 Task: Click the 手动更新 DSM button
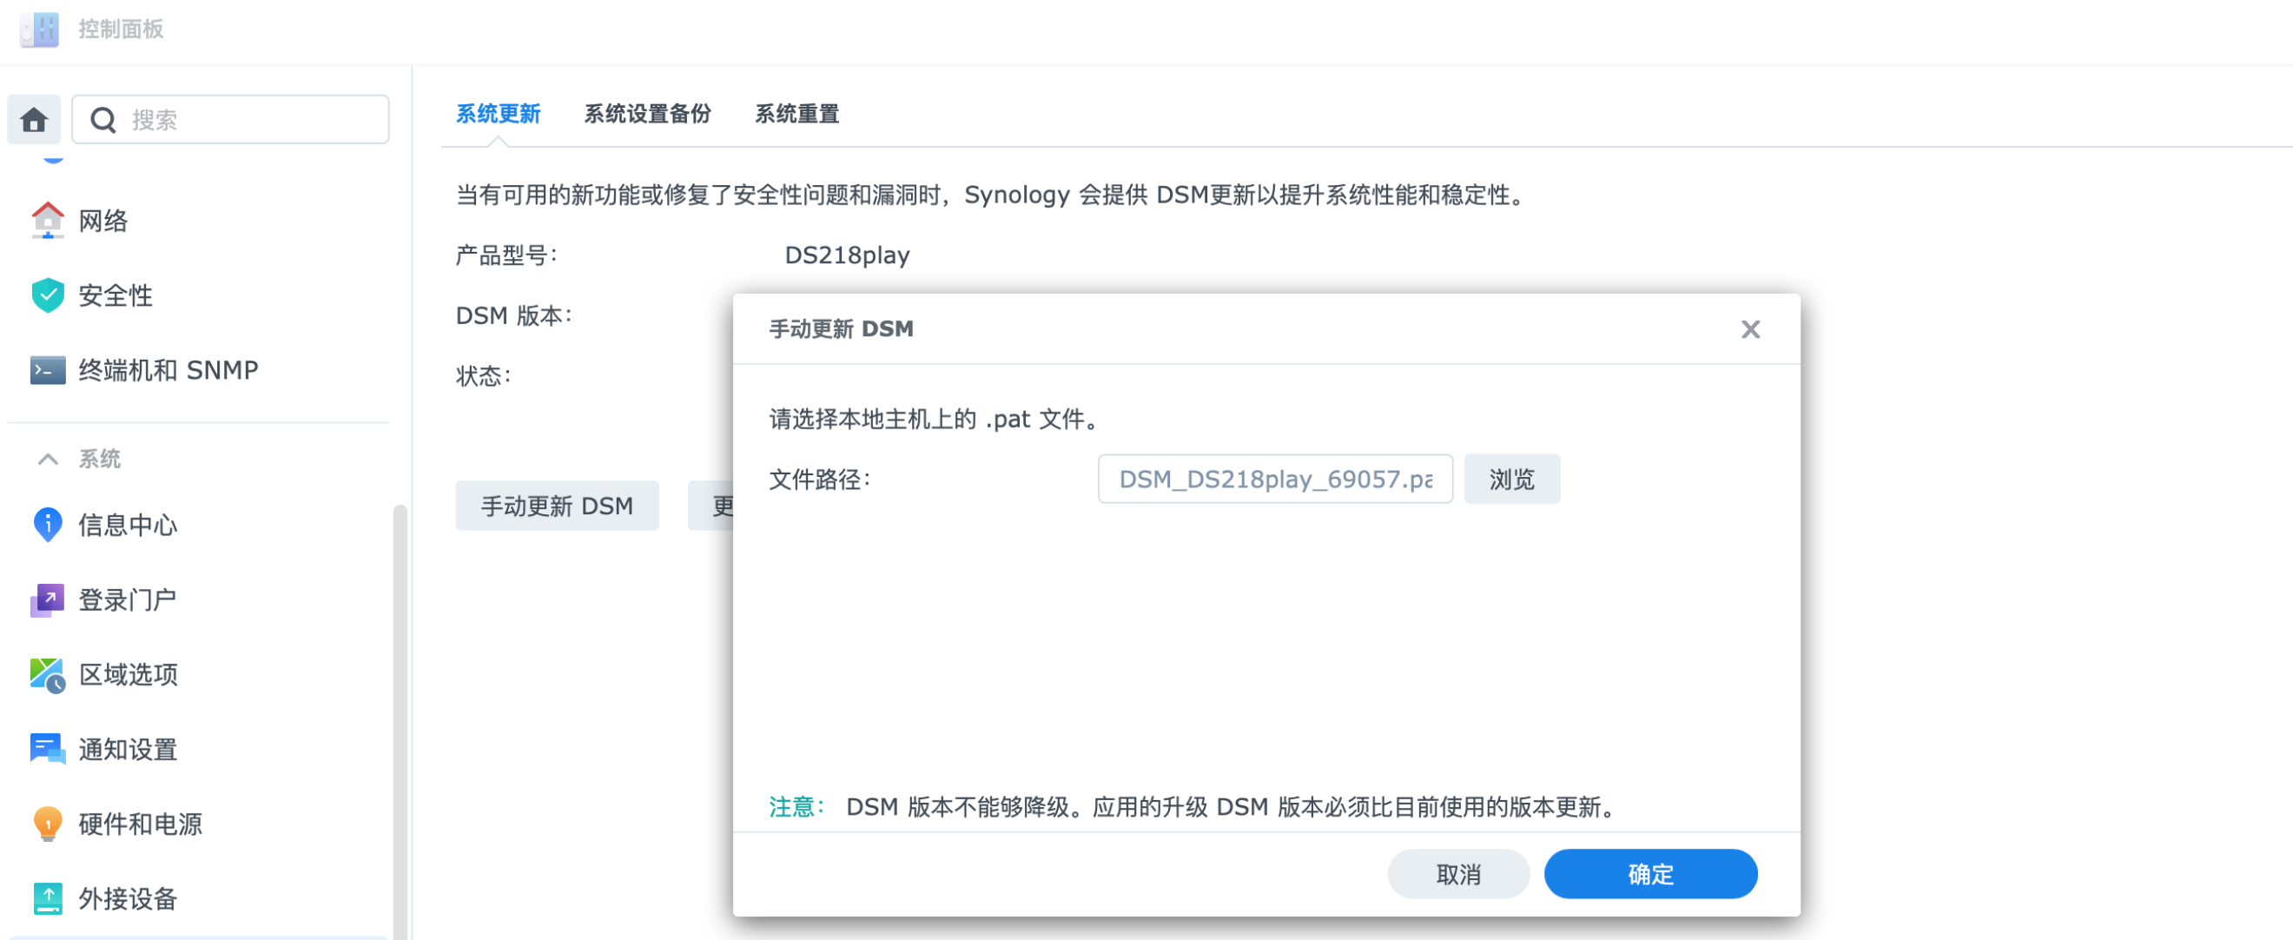558,506
